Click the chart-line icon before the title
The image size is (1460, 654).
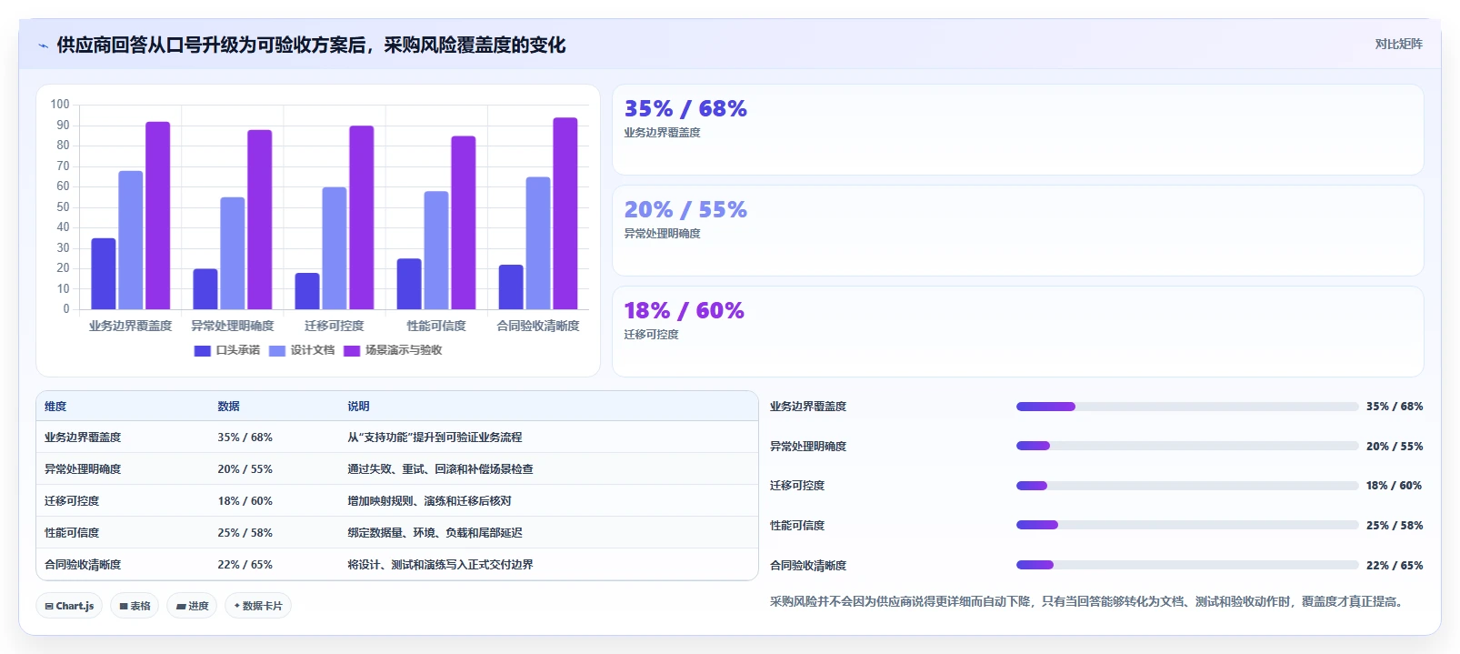(43, 45)
